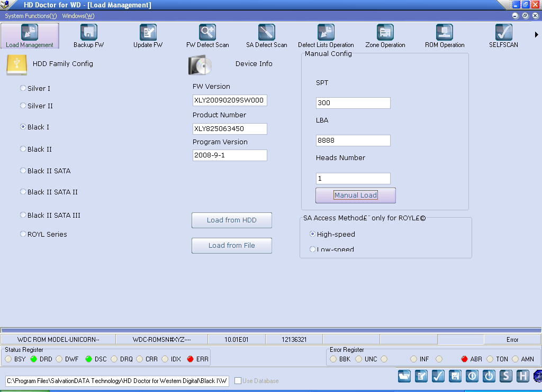Start the SELFSCAN tool
The width and height of the screenshot is (542, 392).
pyautogui.click(x=504, y=36)
